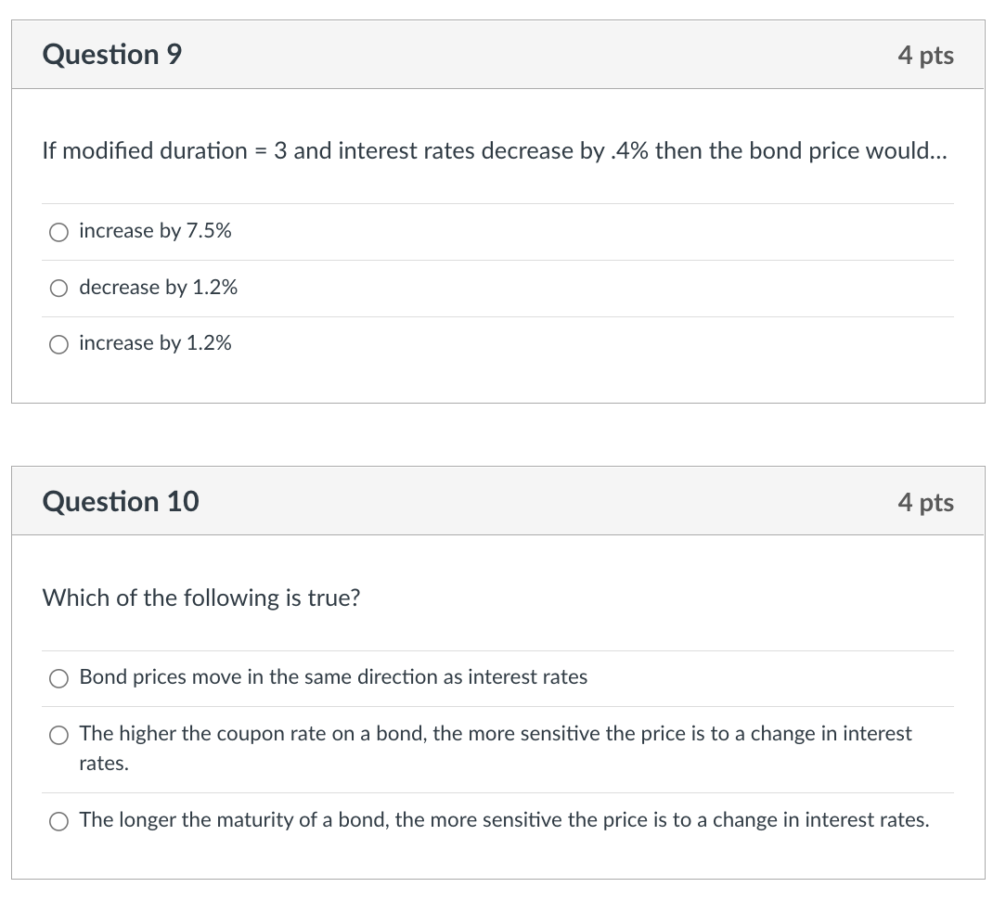Select the higher coupon rate sensitivity answer
993x900 pixels.
click(58, 735)
